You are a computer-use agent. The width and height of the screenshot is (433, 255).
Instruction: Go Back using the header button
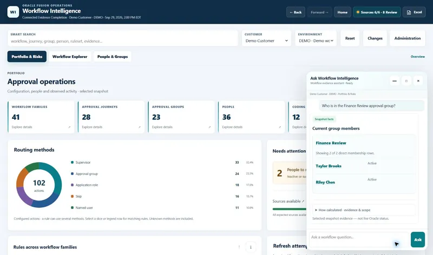click(x=296, y=12)
